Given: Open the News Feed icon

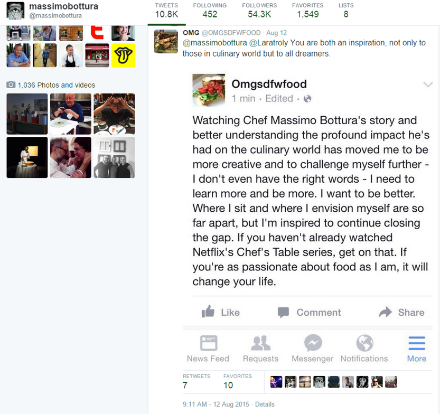Looking at the screenshot, I should tap(209, 343).
